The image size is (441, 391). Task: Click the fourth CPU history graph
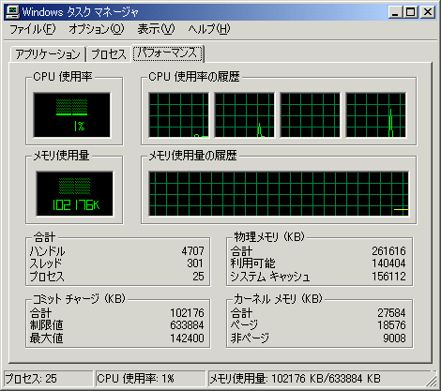[x=375, y=114]
